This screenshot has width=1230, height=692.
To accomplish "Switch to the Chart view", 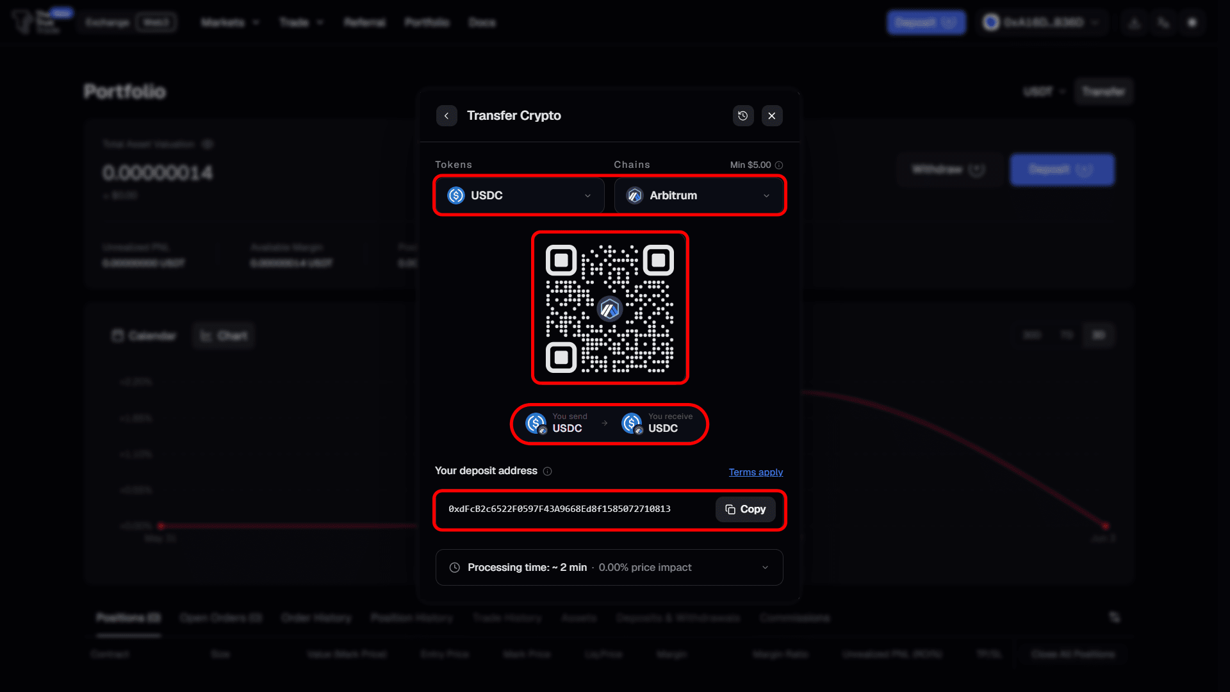I will pyautogui.click(x=224, y=336).
